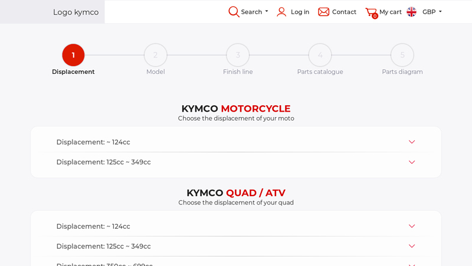This screenshot has height=266, width=472.
Task: Click quad 'Displacement: 125cc ~ 349cc' row text
Action: click(x=104, y=246)
